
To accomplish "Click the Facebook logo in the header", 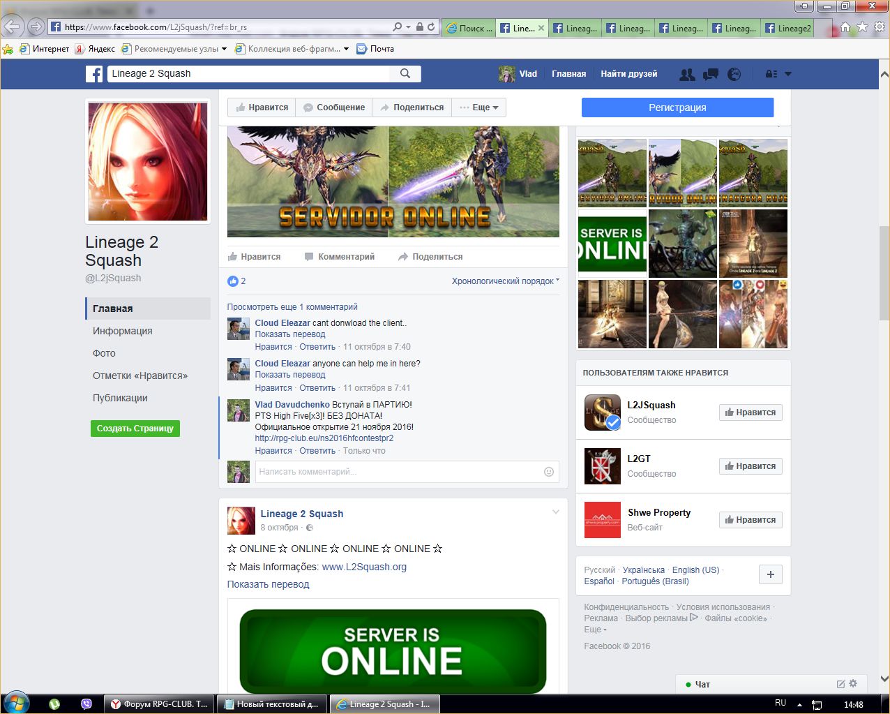I will click(x=94, y=73).
